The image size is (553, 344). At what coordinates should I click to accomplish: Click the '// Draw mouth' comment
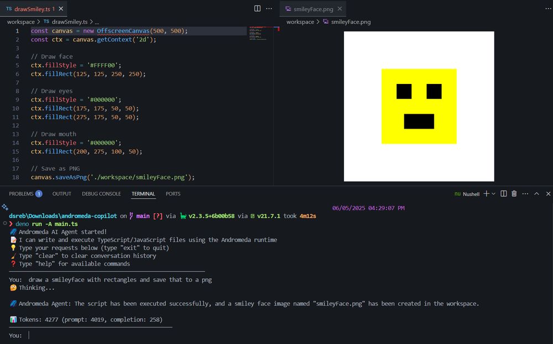tap(53, 134)
